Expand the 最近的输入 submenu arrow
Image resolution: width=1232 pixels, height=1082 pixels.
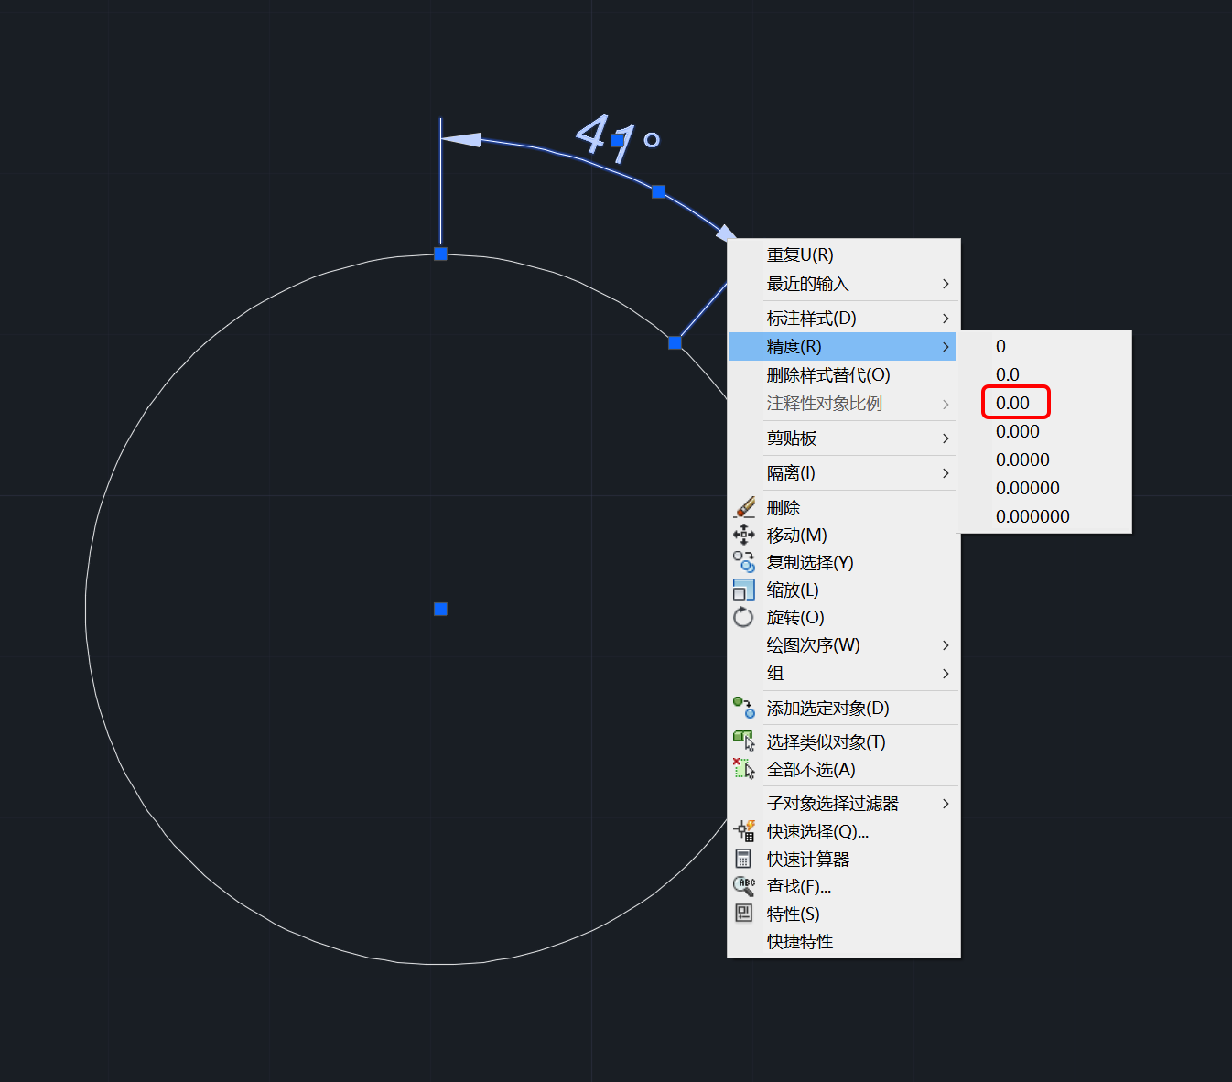click(946, 284)
